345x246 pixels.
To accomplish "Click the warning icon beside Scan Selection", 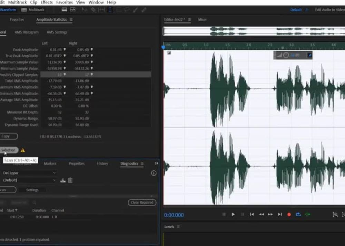I will click(x=23, y=150).
